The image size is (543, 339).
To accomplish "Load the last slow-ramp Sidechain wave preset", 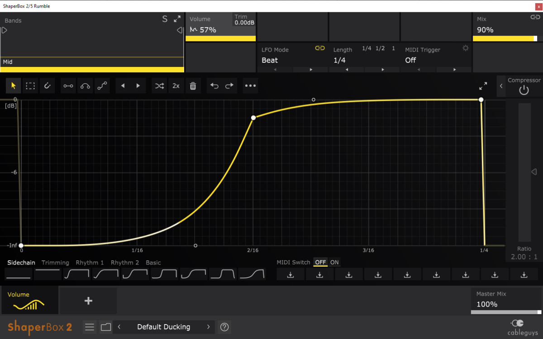I will tap(252, 274).
